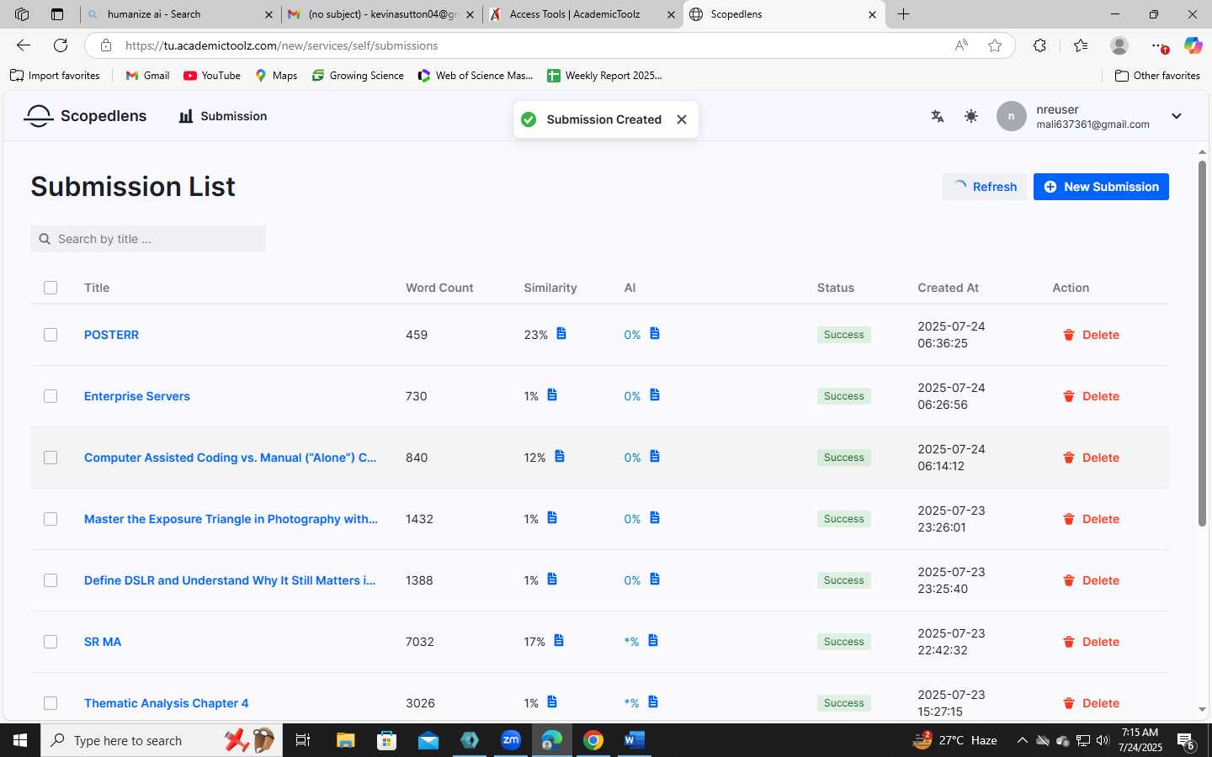This screenshot has width=1212, height=757.
Task: Open AI report icon for Define DSLR row
Action: 655,580
